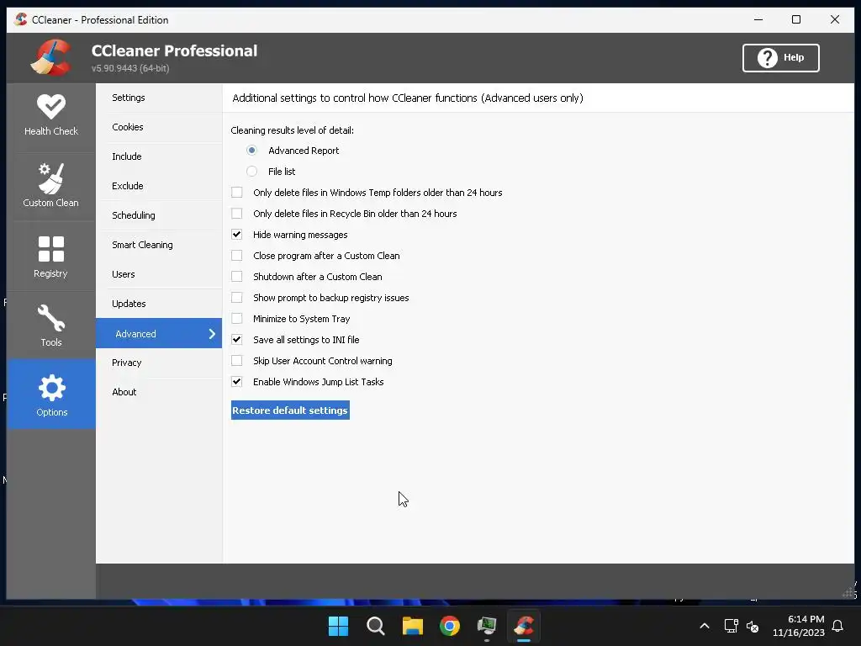Check Minimize to System Tray
Viewport: 861px width, 646px height.
click(236, 319)
